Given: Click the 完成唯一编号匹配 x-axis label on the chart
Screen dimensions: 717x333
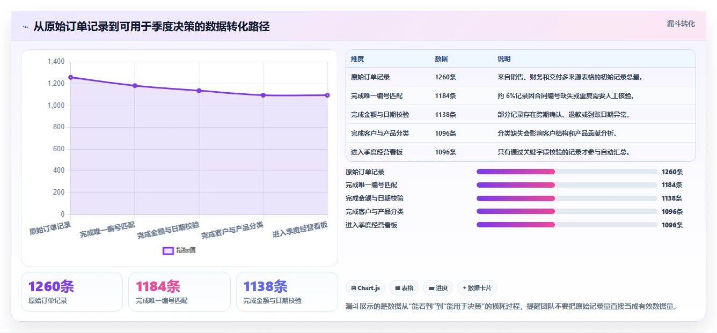Looking at the screenshot, I should (x=107, y=230).
